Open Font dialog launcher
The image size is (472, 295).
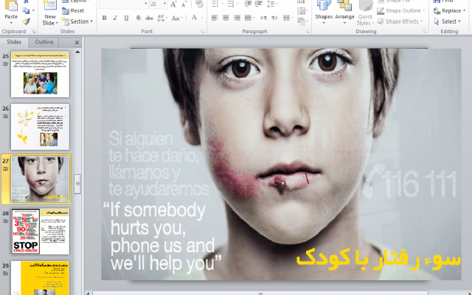coord(203,31)
